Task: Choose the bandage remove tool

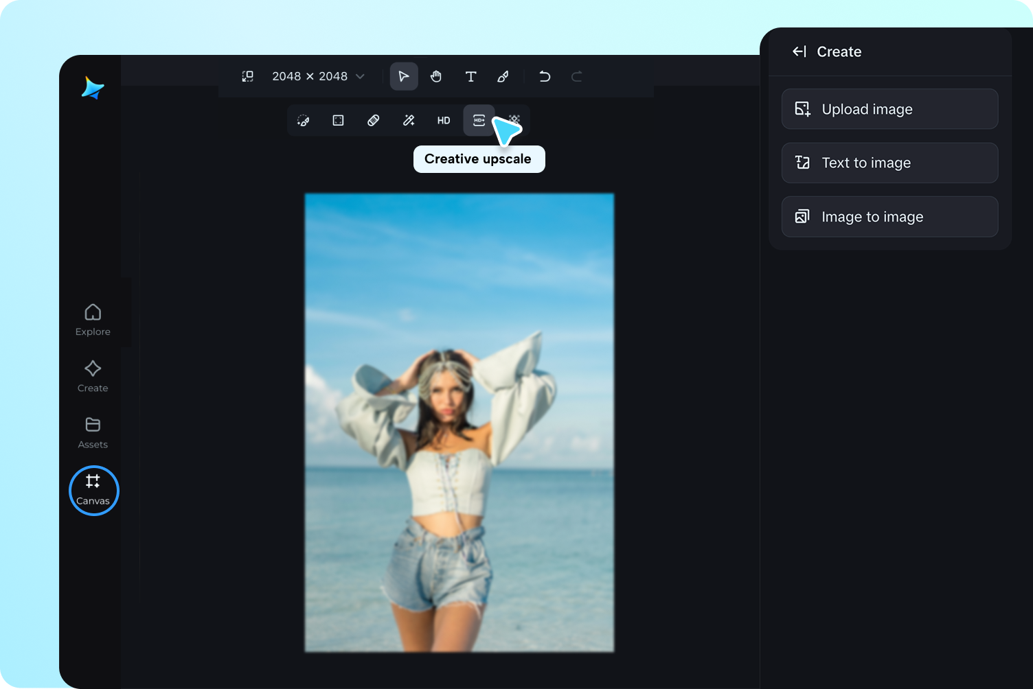Action: [x=374, y=121]
